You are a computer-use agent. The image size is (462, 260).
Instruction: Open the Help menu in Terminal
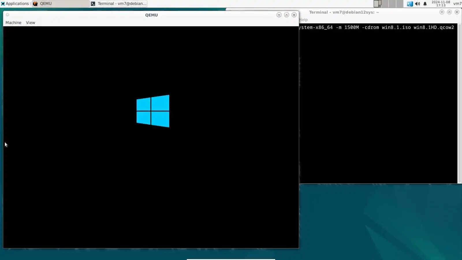pos(303,20)
